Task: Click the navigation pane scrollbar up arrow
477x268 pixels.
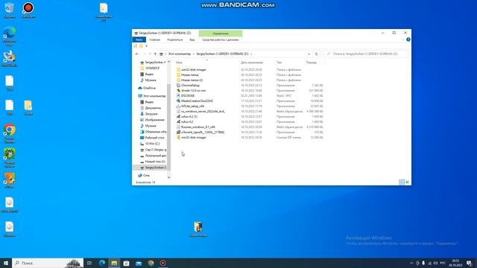Action: click(169, 62)
